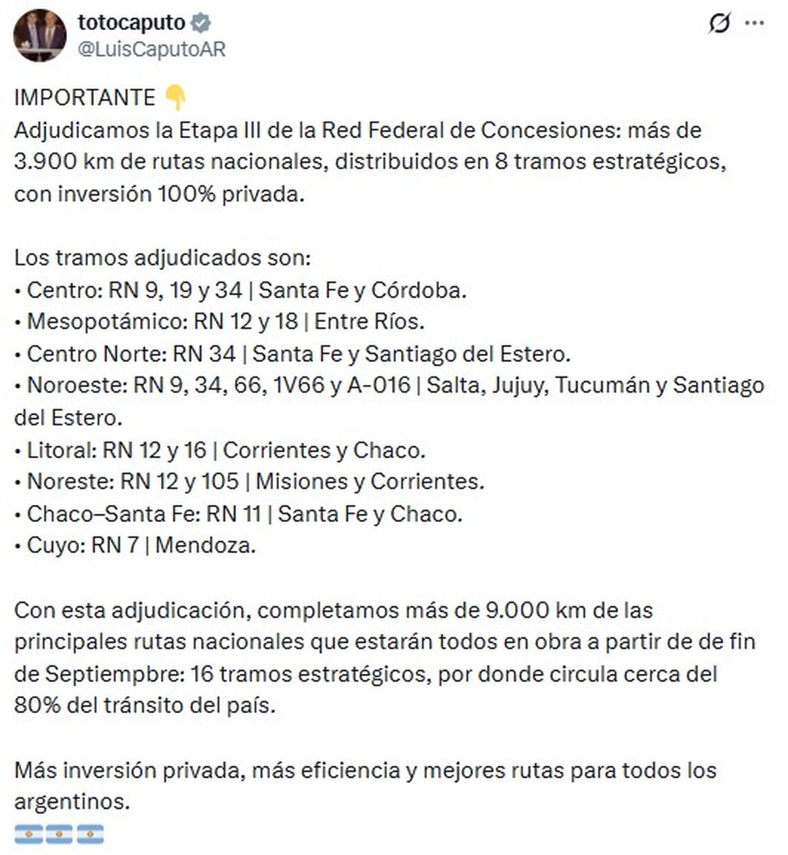Click the first Argentine flag emoji

point(28,834)
